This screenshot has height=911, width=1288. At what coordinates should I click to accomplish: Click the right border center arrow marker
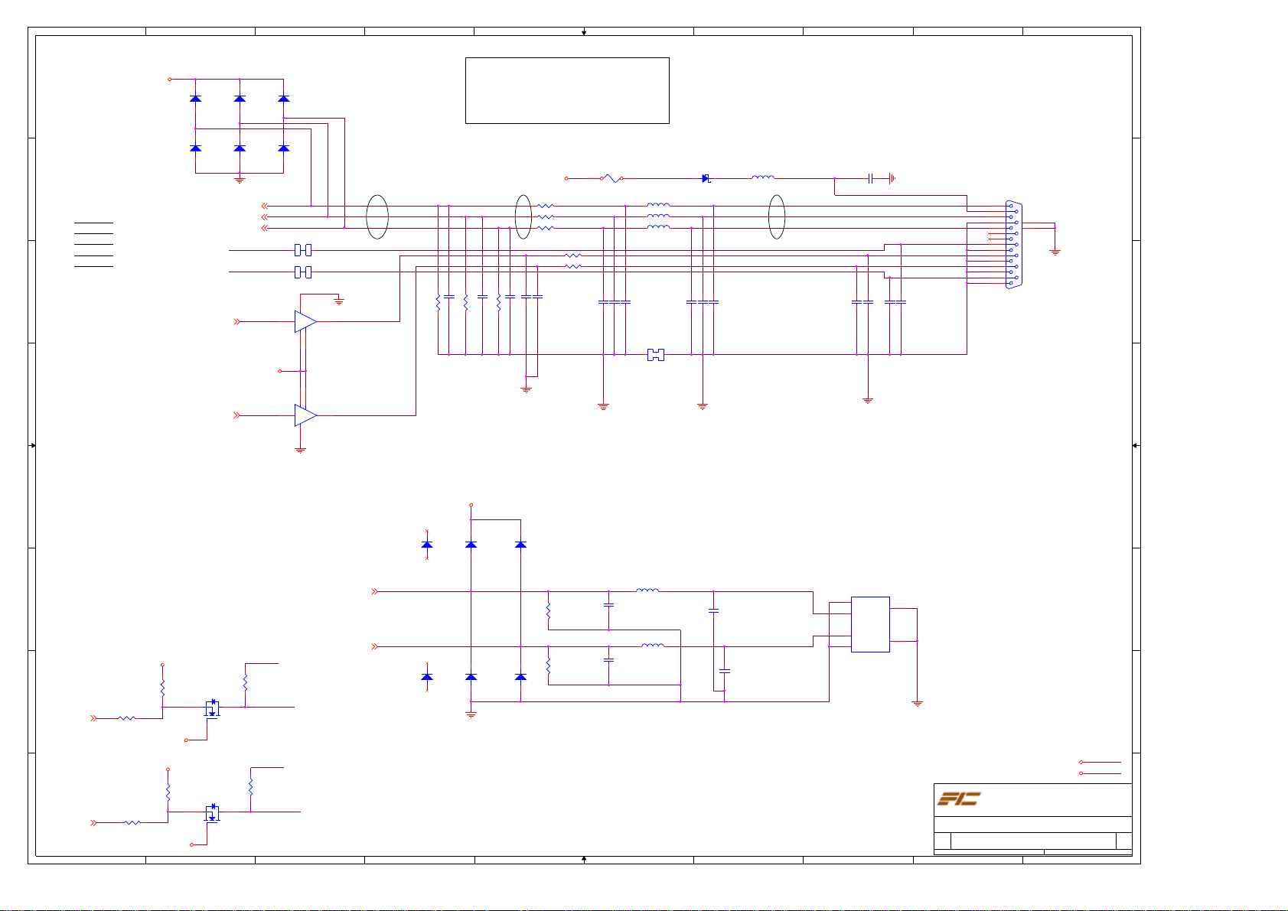[1136, 445]
